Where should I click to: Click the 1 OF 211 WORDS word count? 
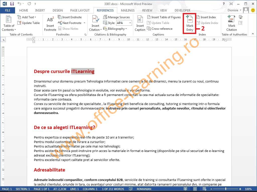113,189
